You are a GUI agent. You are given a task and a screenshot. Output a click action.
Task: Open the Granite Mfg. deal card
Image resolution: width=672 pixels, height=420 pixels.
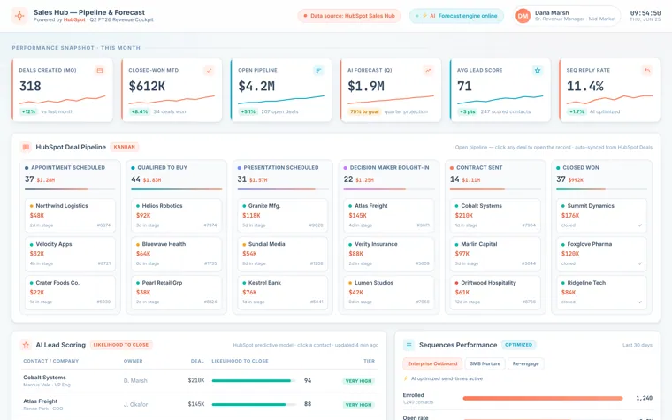[x=283, y=216]
